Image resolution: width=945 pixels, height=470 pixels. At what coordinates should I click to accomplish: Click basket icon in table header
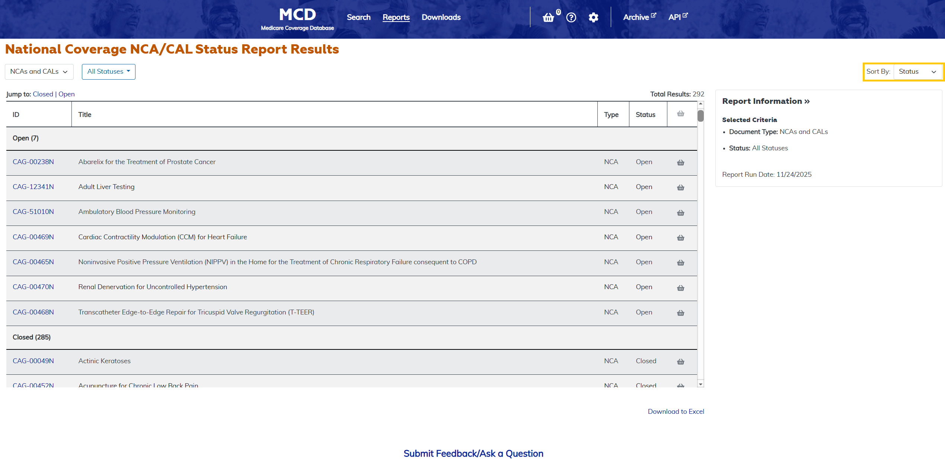[x=680, y=114]
